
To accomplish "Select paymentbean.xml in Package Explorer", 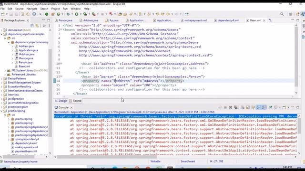I will tap(26, 151).
